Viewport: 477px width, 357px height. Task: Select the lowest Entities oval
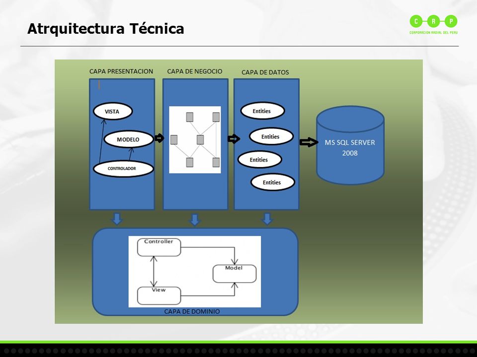pyautogui.click(x=273, y=182)
